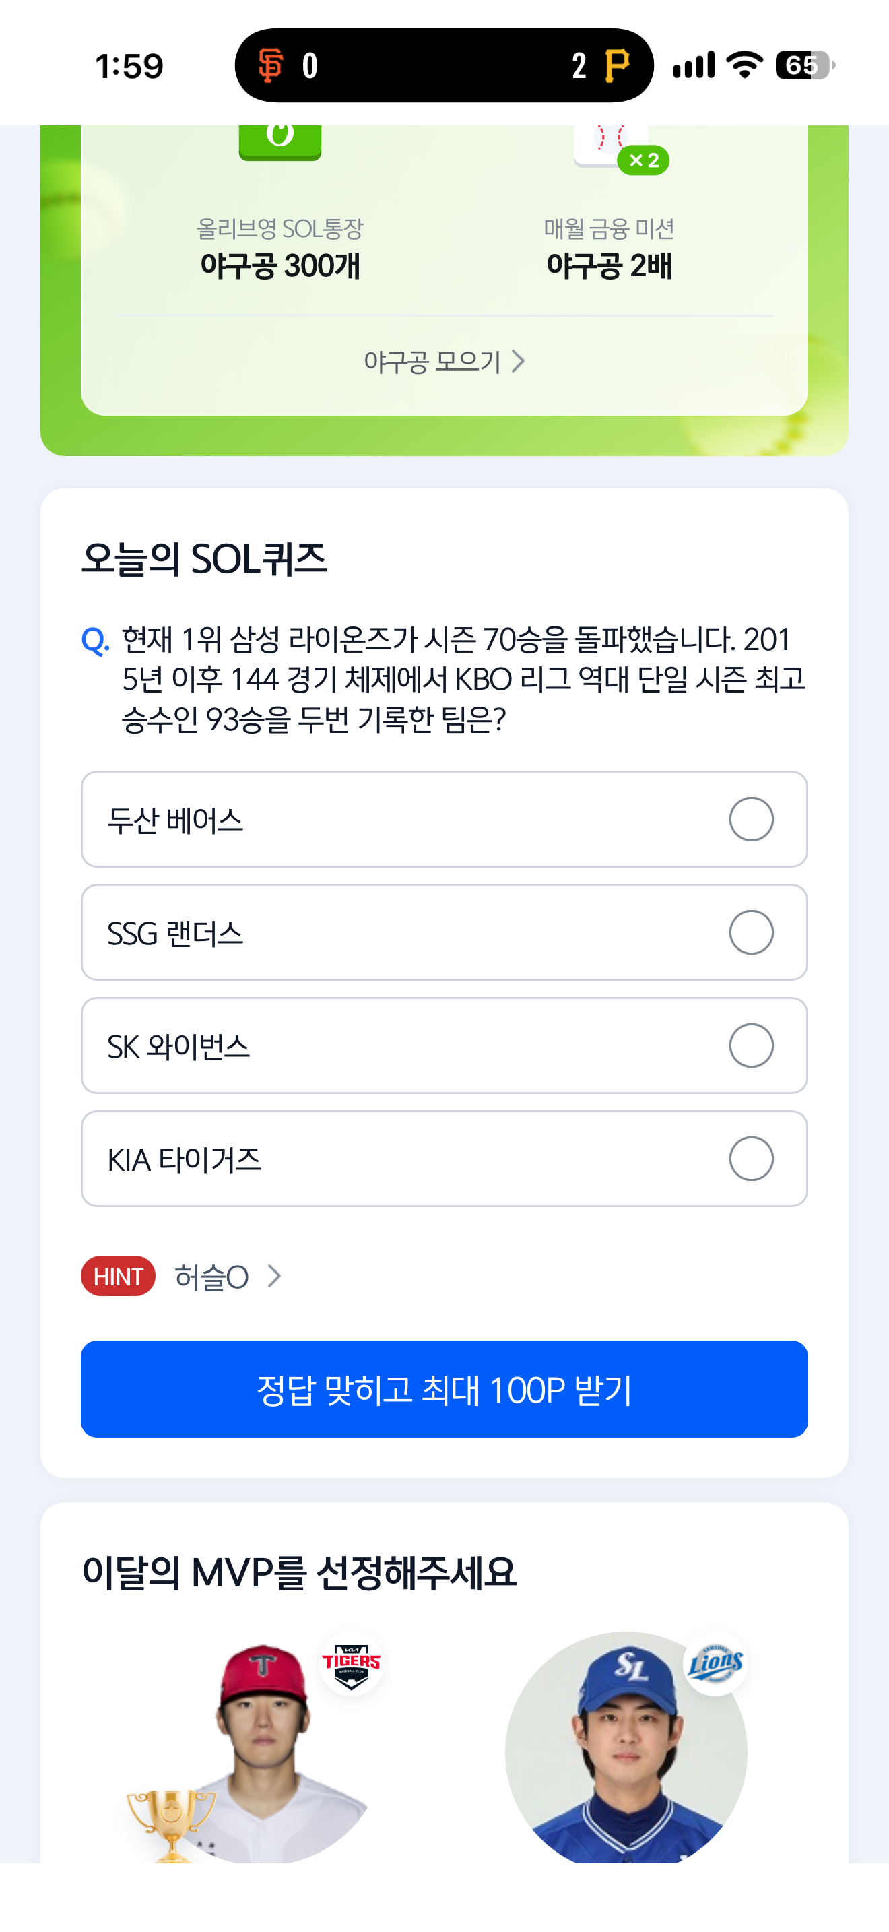Image resolution: width=889 pixels, height=1932 pixels.
Task: Tap the gold trophy icon
Action: point(171,1825)
